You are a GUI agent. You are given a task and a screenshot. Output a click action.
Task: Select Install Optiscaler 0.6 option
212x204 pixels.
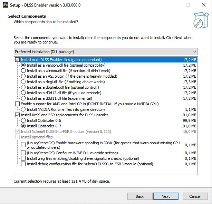point(23,120)
